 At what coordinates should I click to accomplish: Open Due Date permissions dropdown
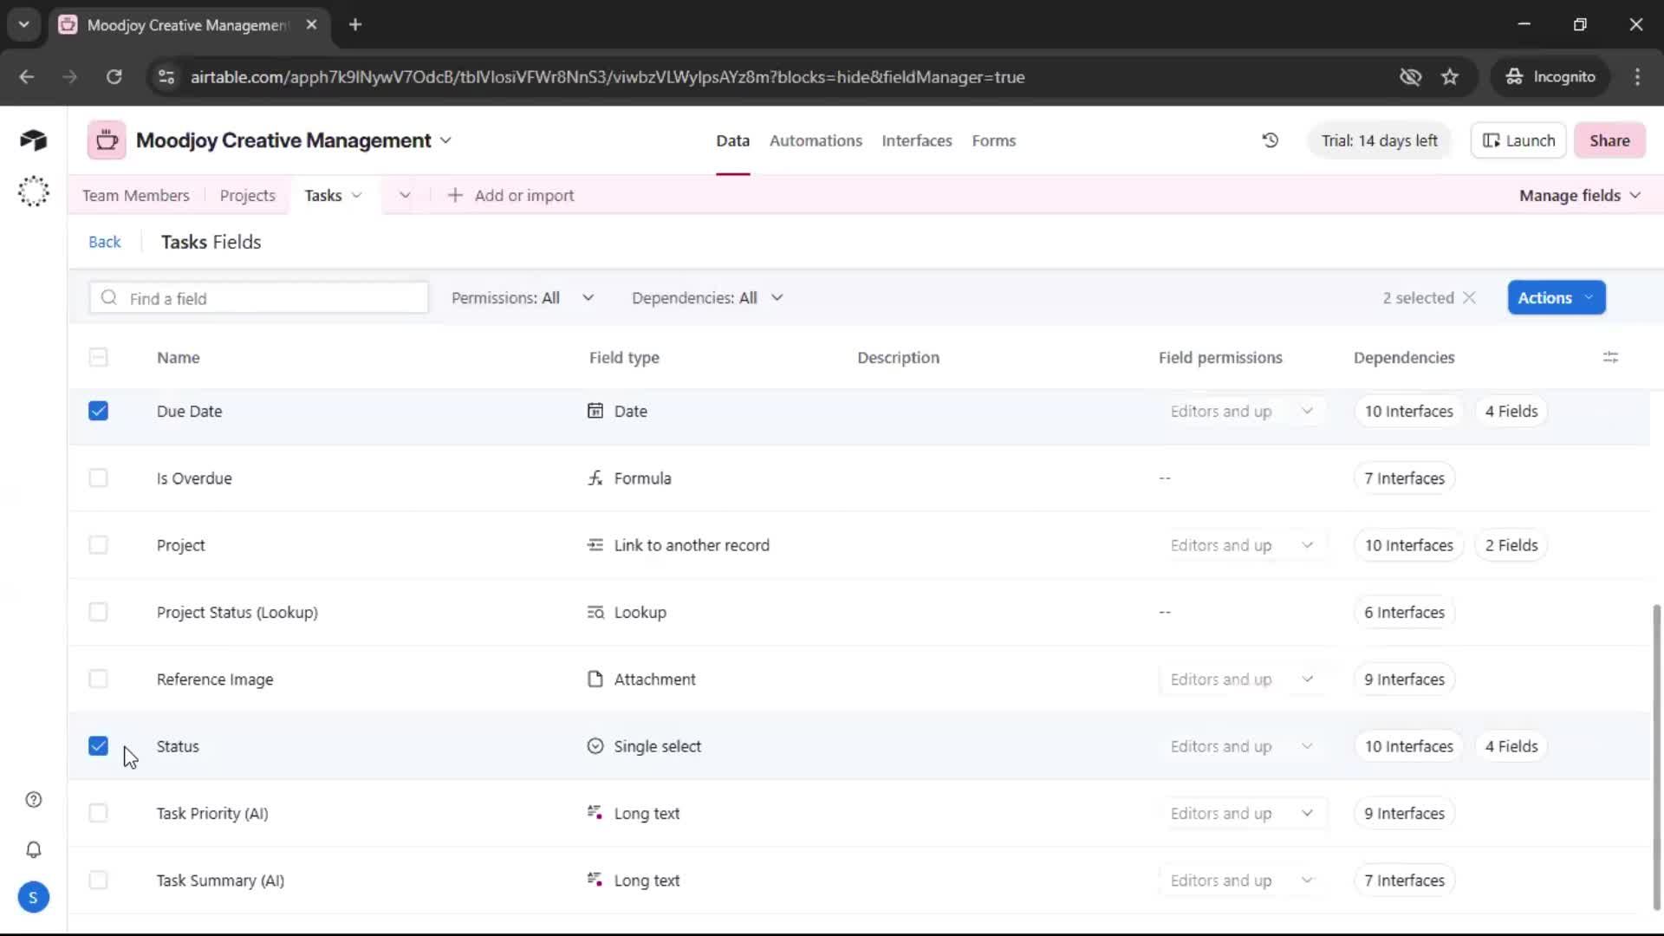click(1242, 411)
